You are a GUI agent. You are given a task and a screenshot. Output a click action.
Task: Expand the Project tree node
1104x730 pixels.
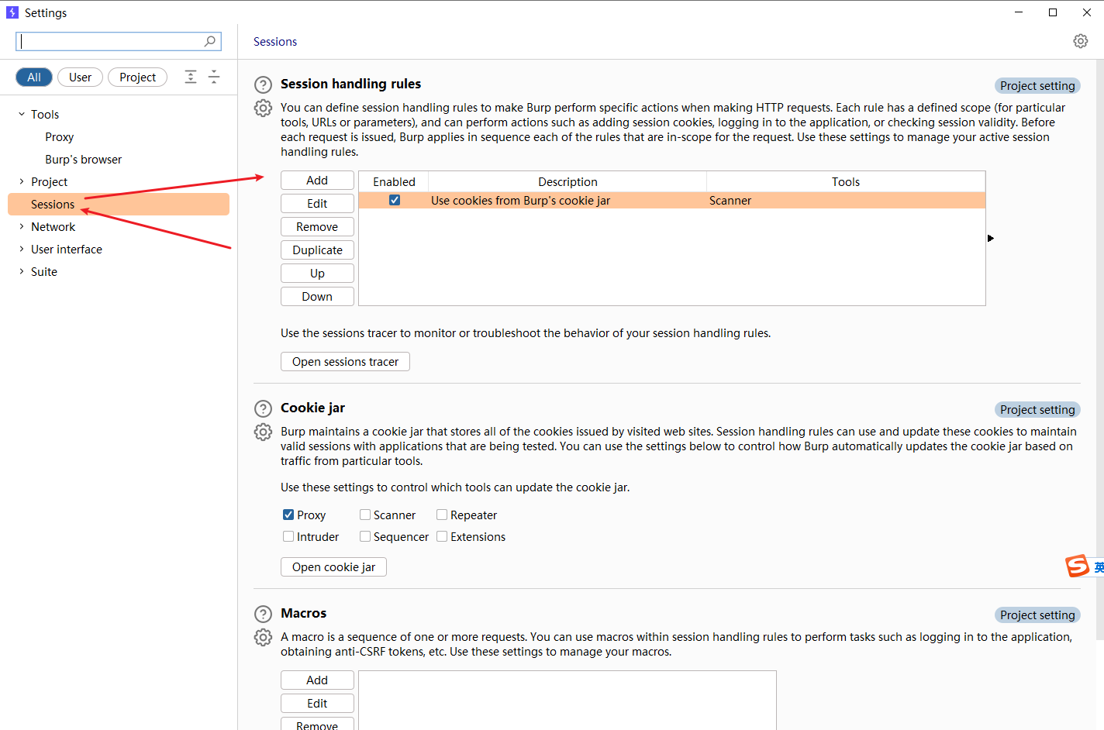[x=22, y=181]
